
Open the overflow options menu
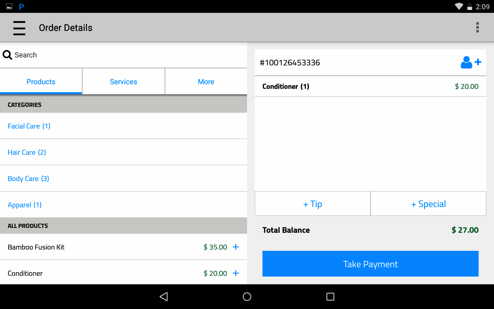click(x=478, y=27)
